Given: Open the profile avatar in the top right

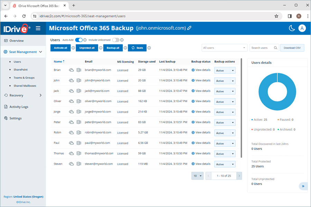Looking at the screenshot, I should (302, 28).
